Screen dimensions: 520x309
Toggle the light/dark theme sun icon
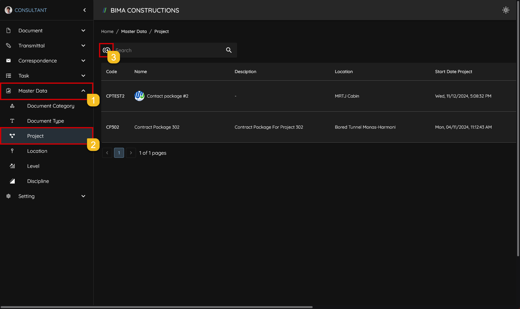[506, 10]
